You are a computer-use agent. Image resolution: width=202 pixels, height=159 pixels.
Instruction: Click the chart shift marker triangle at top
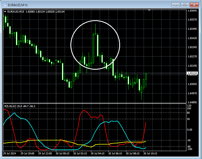pos(149,10)
